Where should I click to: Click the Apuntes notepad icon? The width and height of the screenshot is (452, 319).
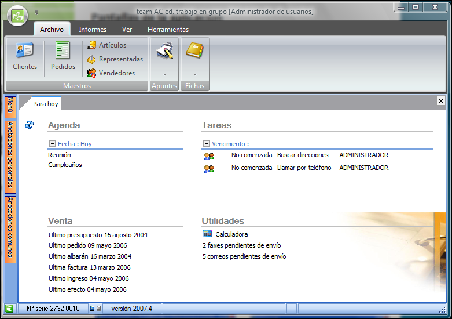point(164,51)
